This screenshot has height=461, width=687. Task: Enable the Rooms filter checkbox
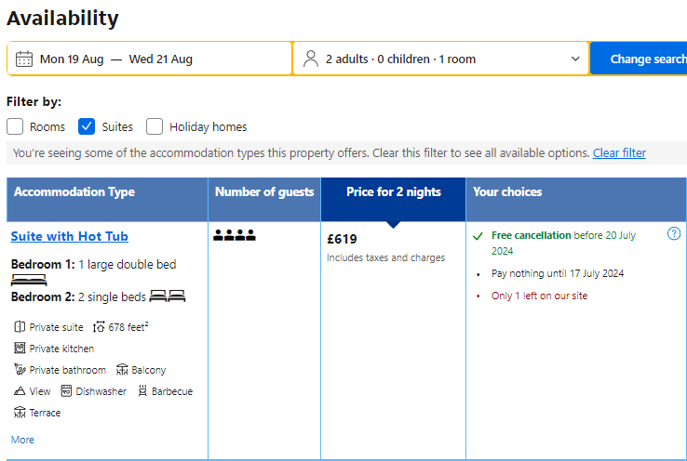15,126
